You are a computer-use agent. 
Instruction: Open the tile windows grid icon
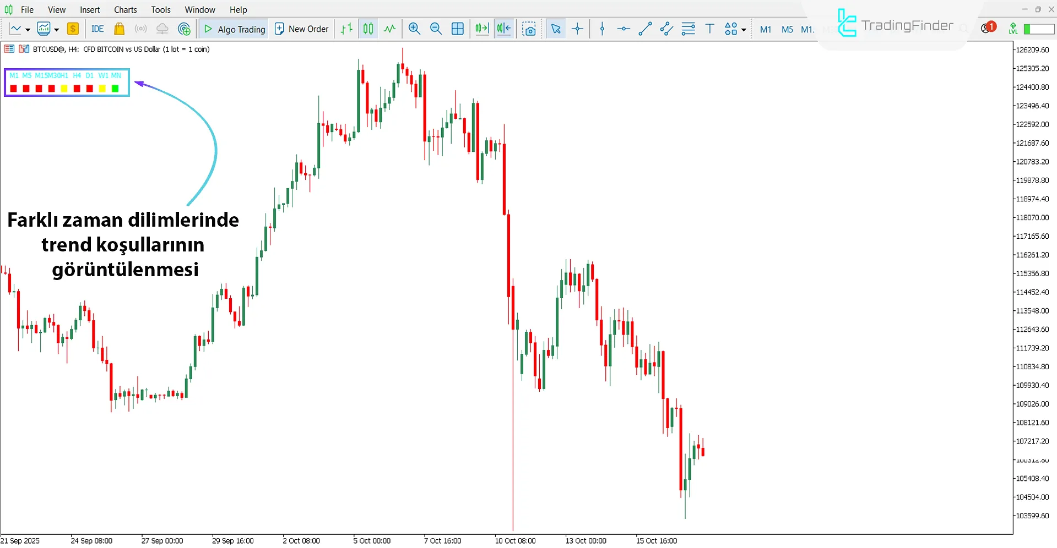pos(457,29)
